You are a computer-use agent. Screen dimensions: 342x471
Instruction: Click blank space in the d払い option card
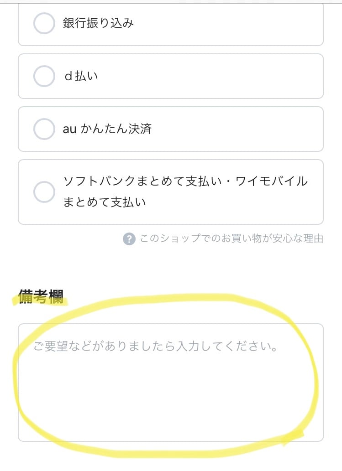(x=228, y=76)
